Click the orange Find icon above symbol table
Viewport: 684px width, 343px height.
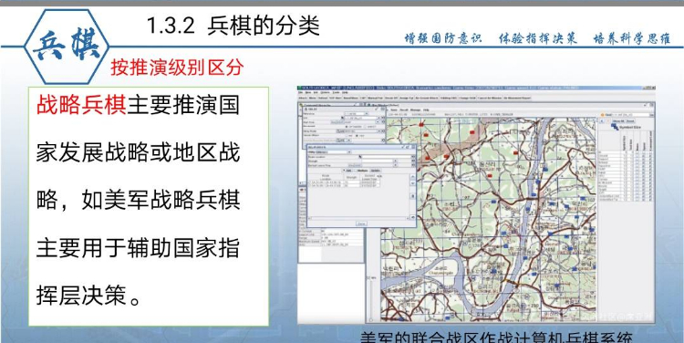click(603, 115)
